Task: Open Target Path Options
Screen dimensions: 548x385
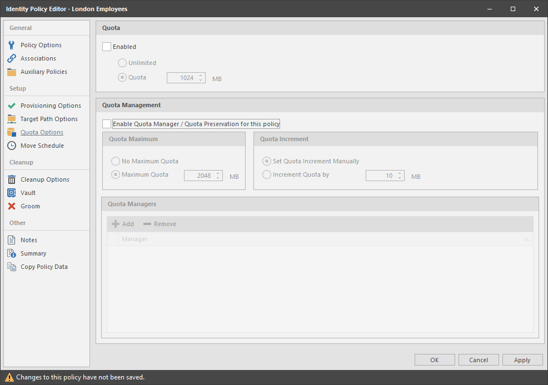Action: coord(49,119)
